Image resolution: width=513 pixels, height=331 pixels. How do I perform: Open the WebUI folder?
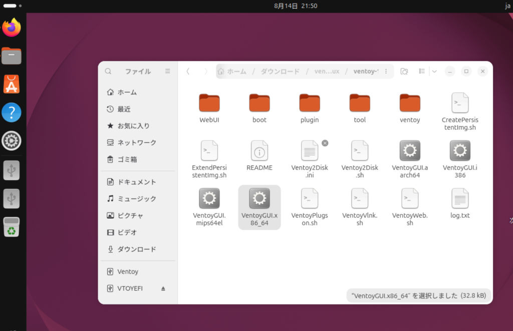[x=209, y=108]
